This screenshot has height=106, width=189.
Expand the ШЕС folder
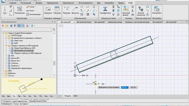coord(3,71)
